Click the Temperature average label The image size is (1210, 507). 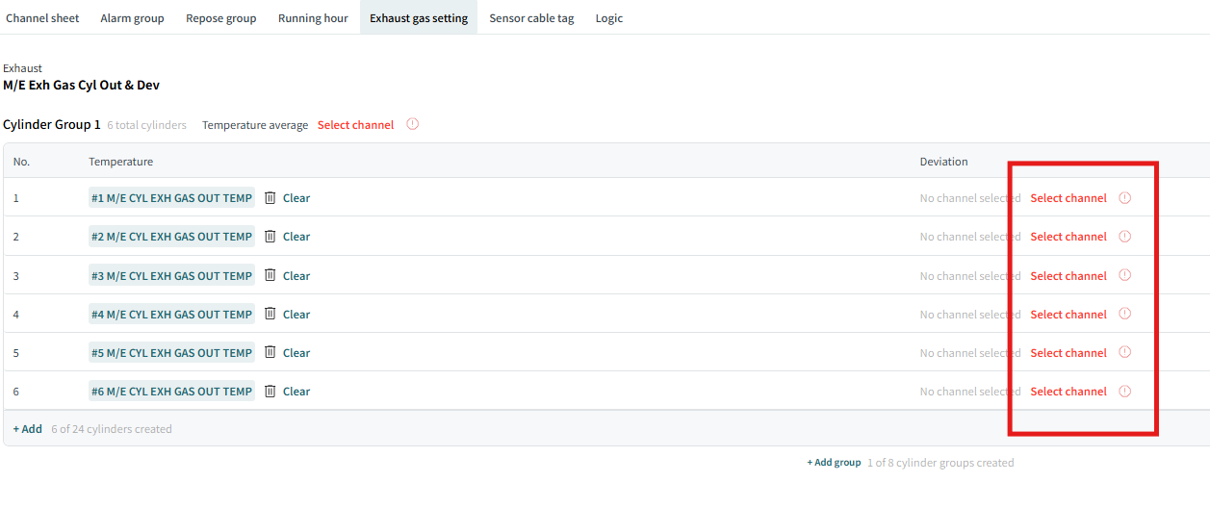coord(255,125)
